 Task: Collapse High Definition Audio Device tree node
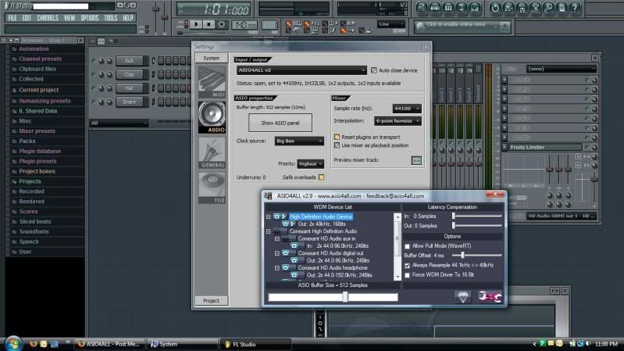click(268, 217)
